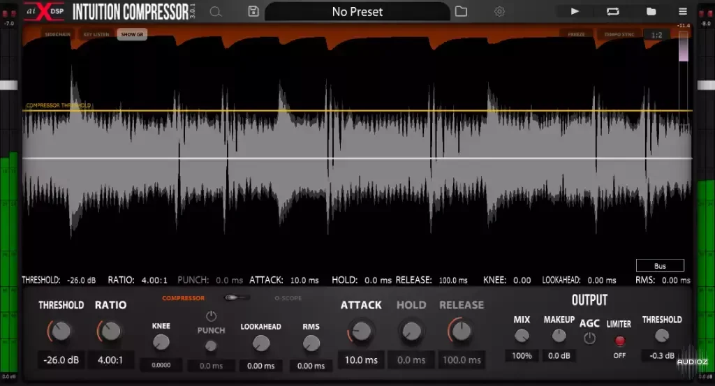Image resolution: width=715 pixels, height=386 pixels.
Task: Toggle the FREEZE button
Action: 576,35
